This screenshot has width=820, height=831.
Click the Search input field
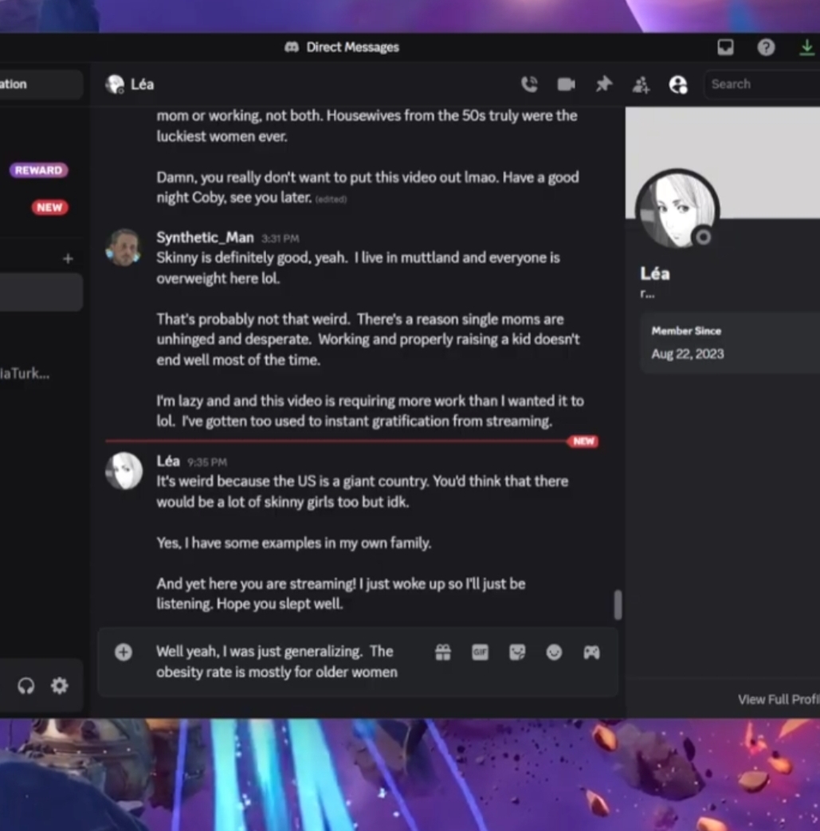(x=762, y=84)
